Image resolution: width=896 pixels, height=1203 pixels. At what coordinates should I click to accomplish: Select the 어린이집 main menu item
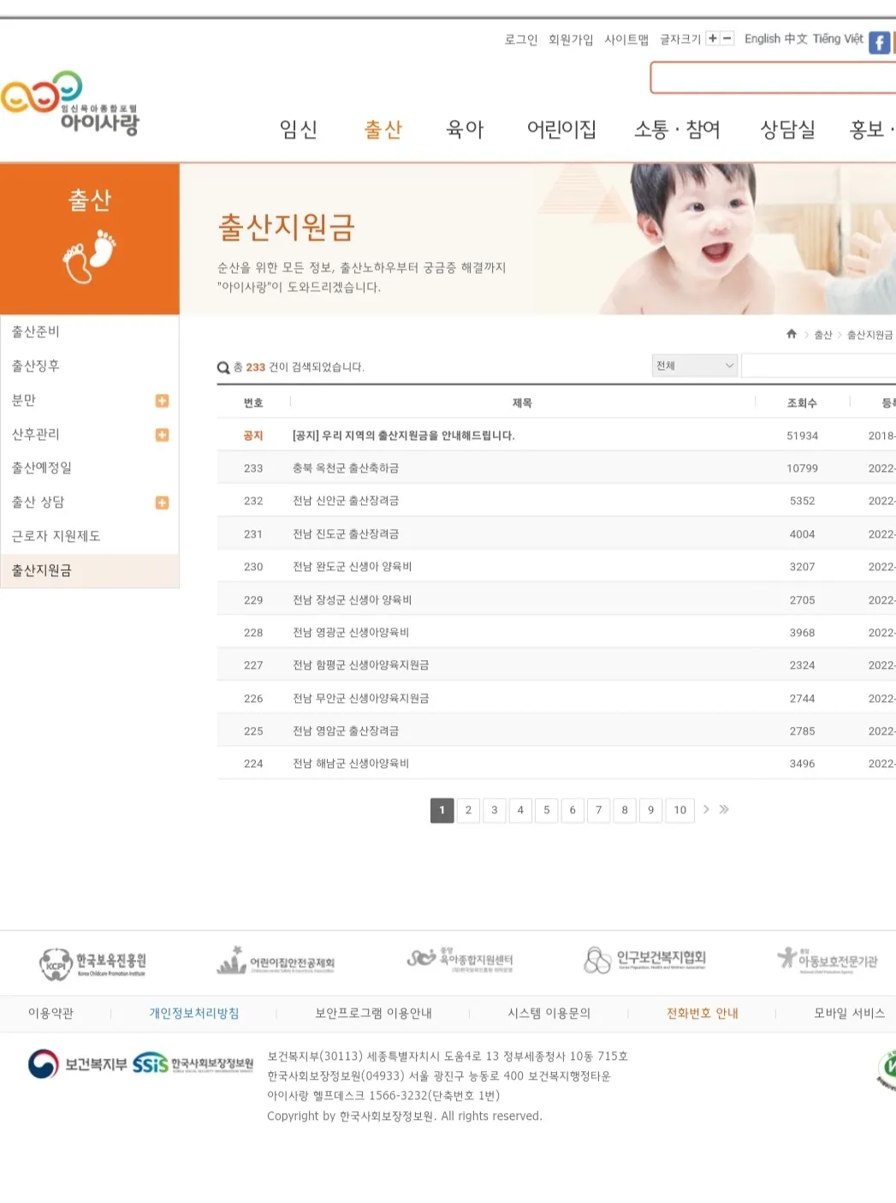[561, 129]
